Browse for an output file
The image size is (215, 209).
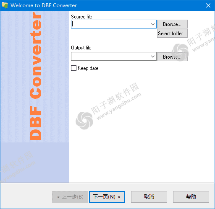[x=172, y=57]
